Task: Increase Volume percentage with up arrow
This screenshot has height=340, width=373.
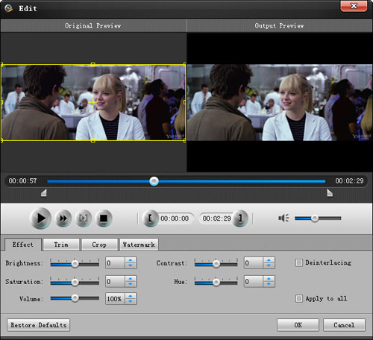Action: 131,296
